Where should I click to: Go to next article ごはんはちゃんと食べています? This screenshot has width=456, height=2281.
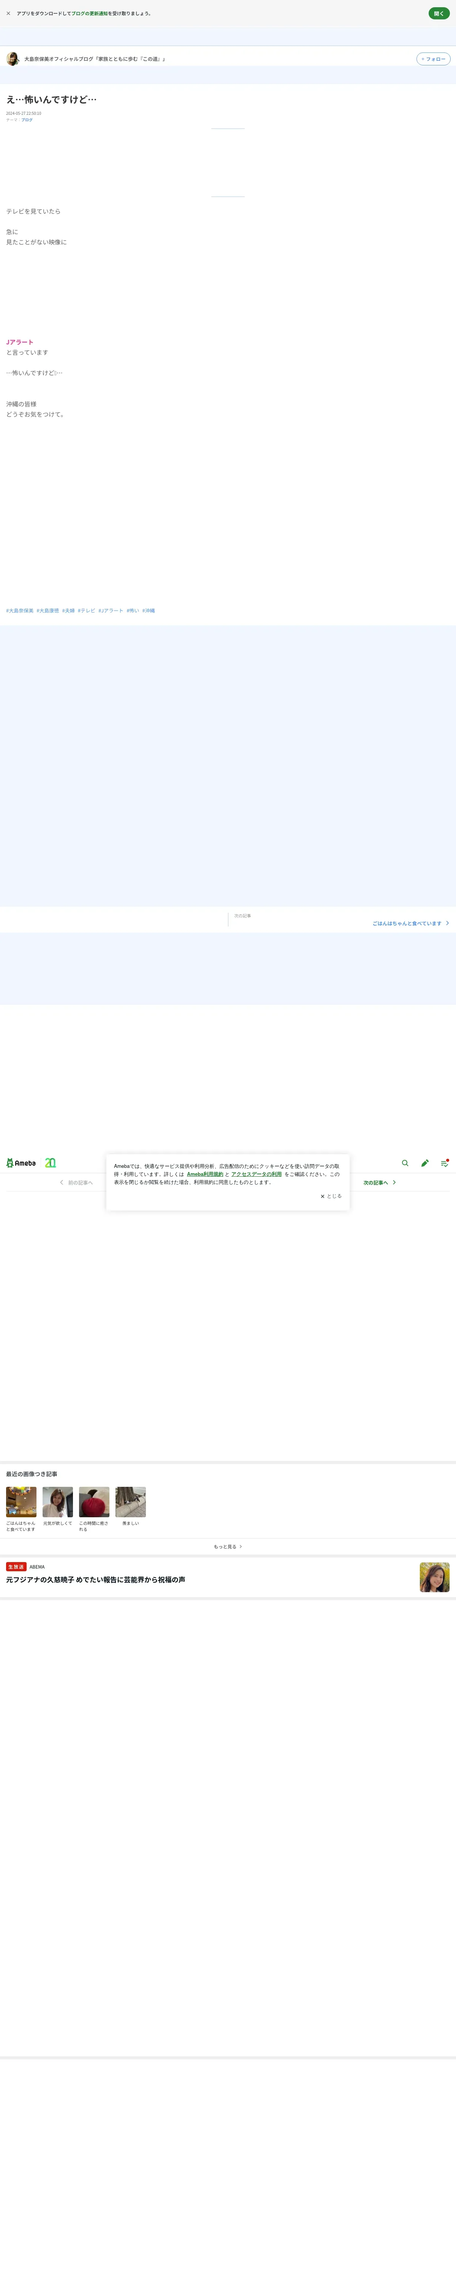411,923
